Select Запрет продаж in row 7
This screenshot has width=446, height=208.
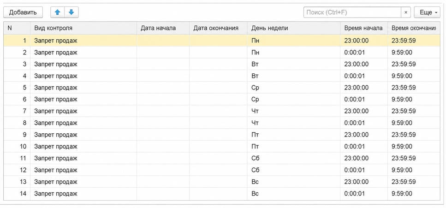click(83, 111)
